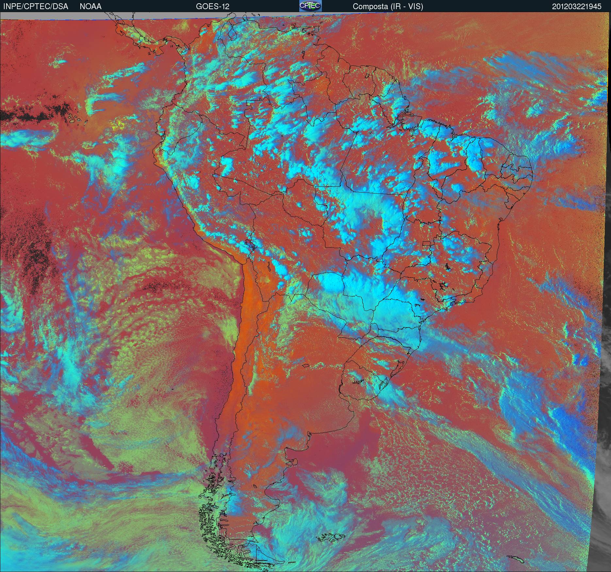Viewport: 611px width, 572px height.
Task: Click the GOES-12 satellite label
Action: tap(212, 7)
